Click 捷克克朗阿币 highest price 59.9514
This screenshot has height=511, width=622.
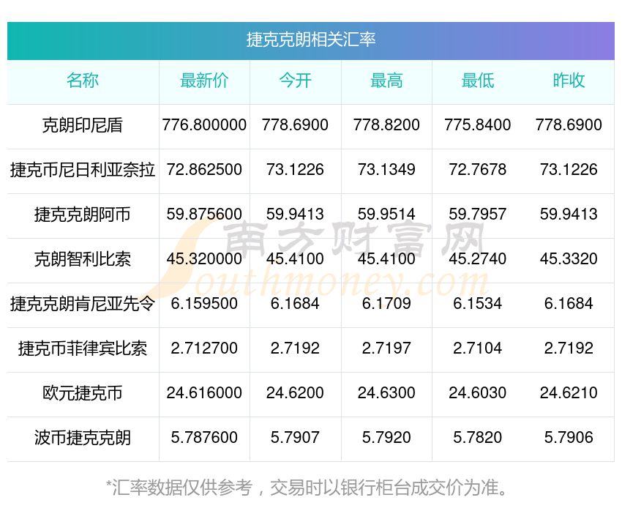click(386, 215)
